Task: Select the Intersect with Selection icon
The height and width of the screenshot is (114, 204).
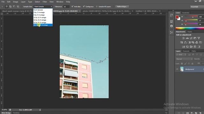Action: pyautogui.click(x=18, y=6)
